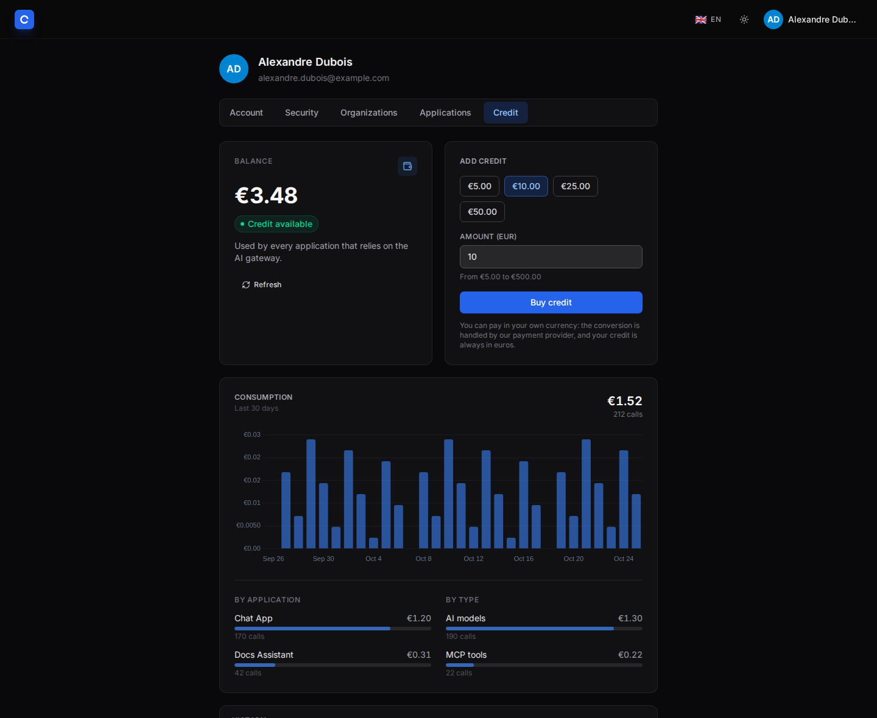Select the Credit tab

[505, 113]
